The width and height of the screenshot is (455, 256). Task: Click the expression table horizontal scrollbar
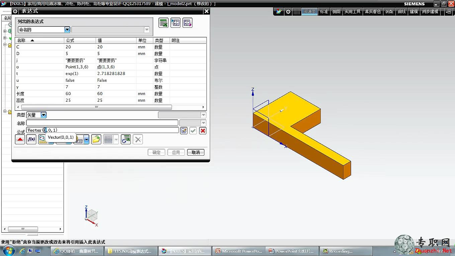tap(96, 107)
